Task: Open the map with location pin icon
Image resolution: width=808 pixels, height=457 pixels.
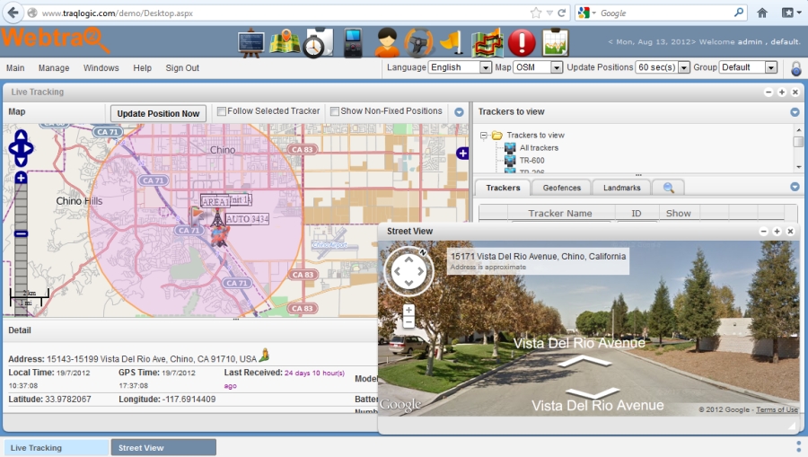Action: pos(285,42)
